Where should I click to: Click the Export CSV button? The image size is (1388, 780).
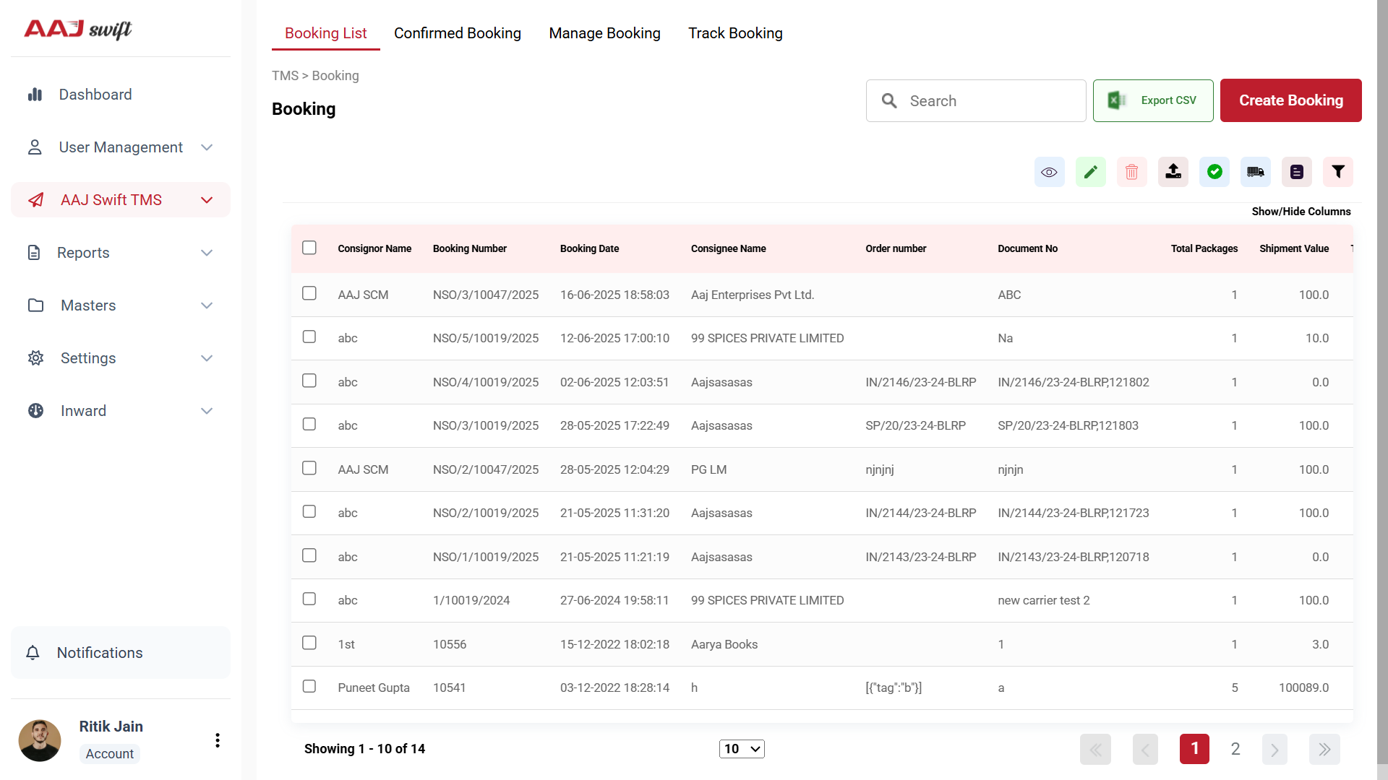[1153, 100]
